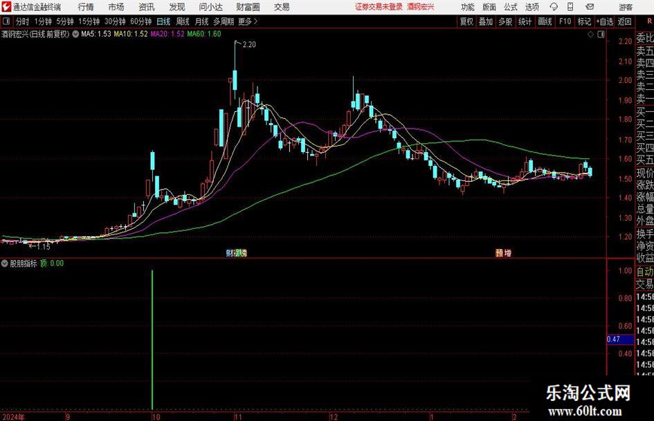Open the 财富圈 menu
This screenshot has height=421, width=654.
click(248, 7)
